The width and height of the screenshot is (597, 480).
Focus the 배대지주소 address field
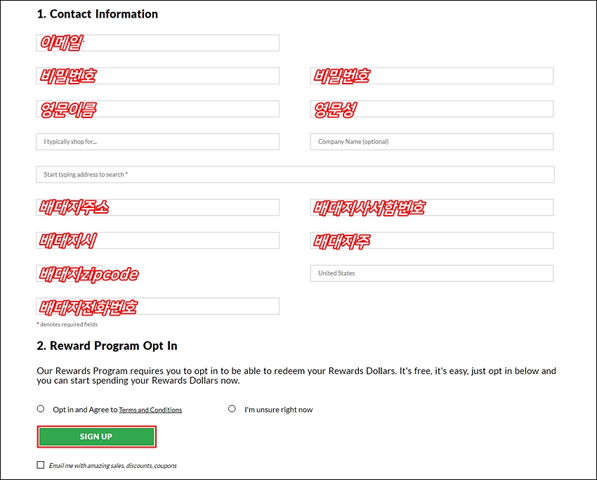pyautogui.click(x=157, y=207)
